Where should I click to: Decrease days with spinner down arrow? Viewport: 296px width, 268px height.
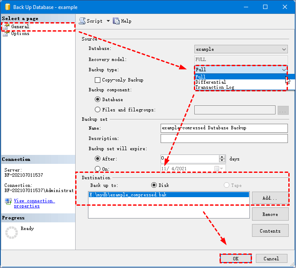point(222,161)
